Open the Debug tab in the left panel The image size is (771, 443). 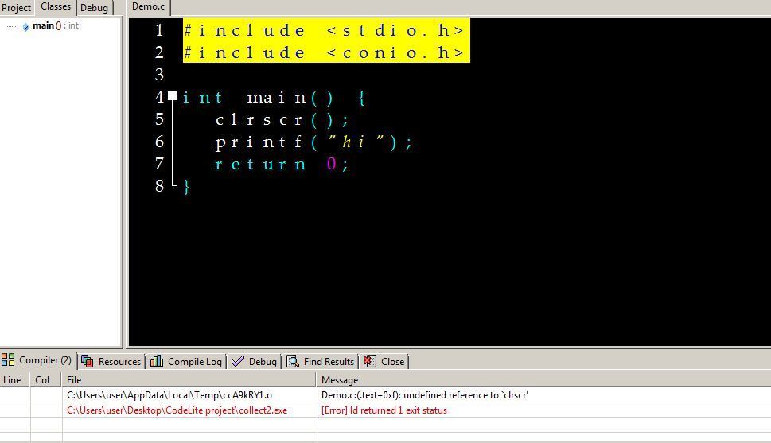pyautogui.click(x=94, y=8)
